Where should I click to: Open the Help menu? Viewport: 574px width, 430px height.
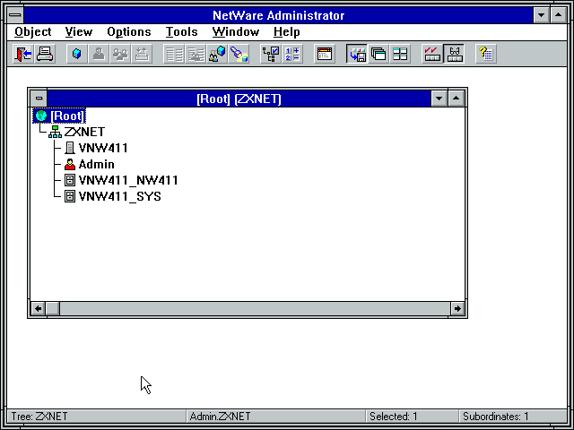[x=287, y=32]
